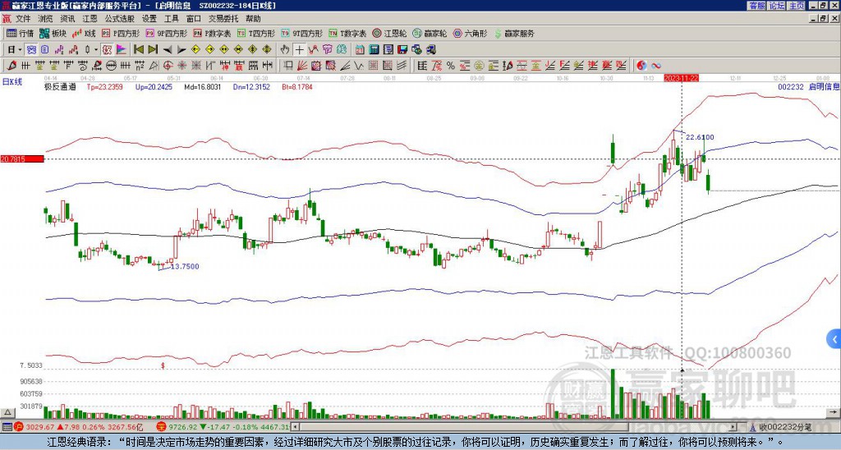
Task: Click the 极反通道 indicator name
Action: (60, 86)
